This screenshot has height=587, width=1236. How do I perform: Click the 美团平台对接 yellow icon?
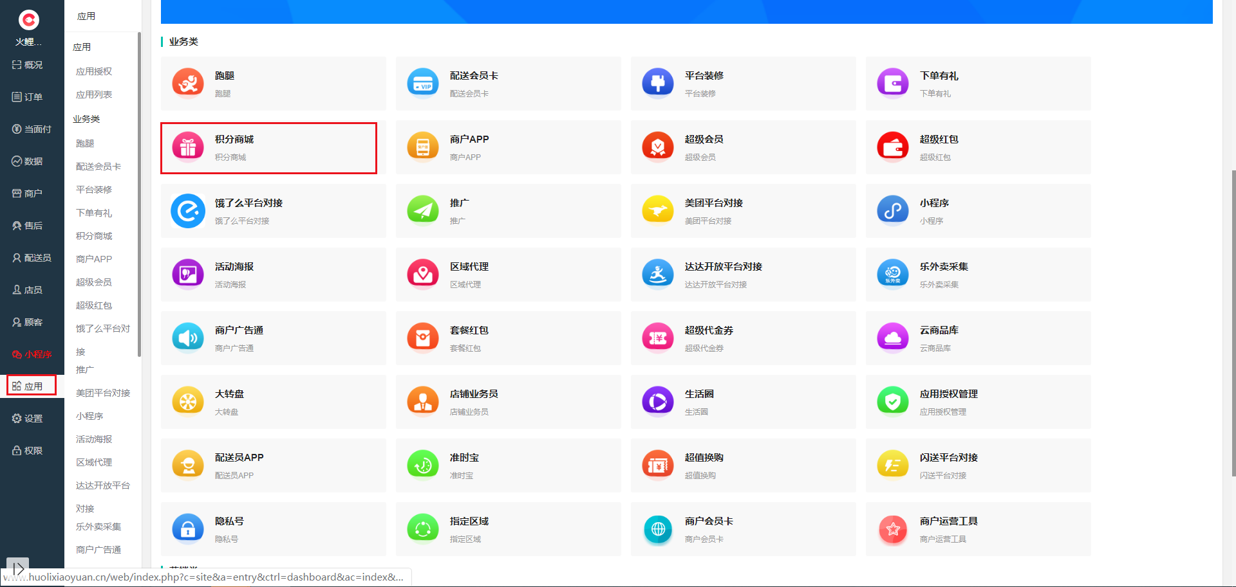[x=658, y=211]
